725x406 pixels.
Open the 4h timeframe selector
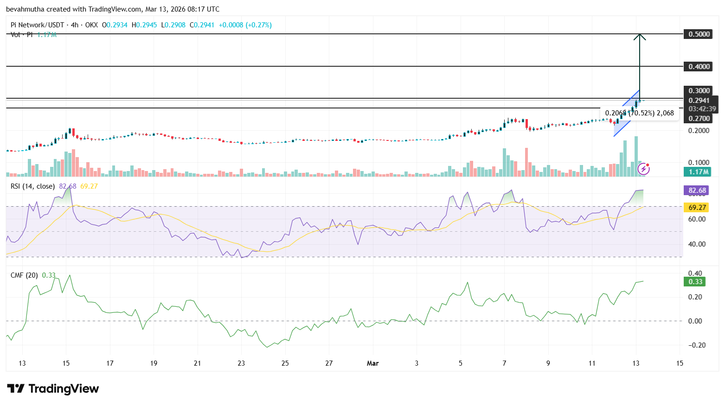(74, 25)
